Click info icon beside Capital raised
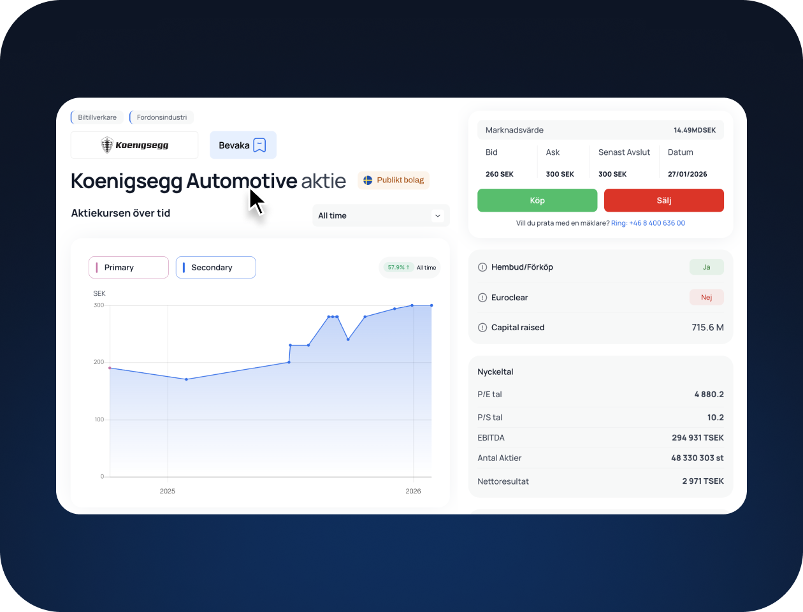803x612 pixels. pos(482,328)
